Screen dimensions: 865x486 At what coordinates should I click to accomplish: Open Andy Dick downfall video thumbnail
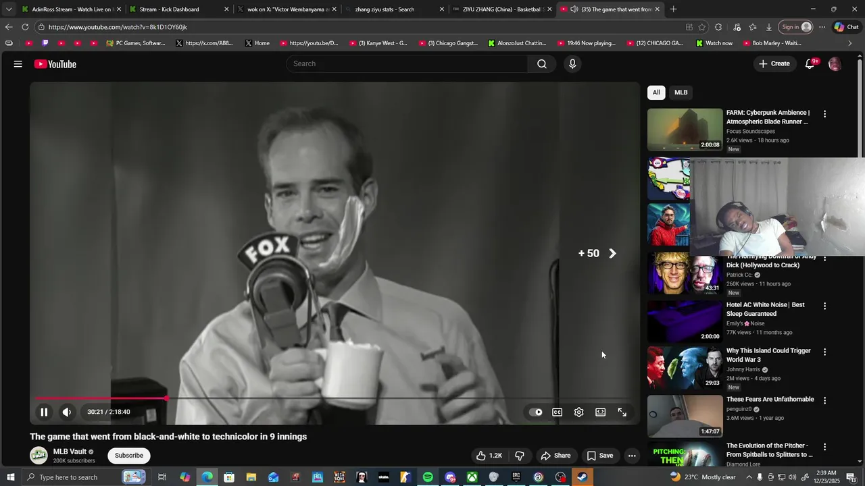[x=685, y=273]
